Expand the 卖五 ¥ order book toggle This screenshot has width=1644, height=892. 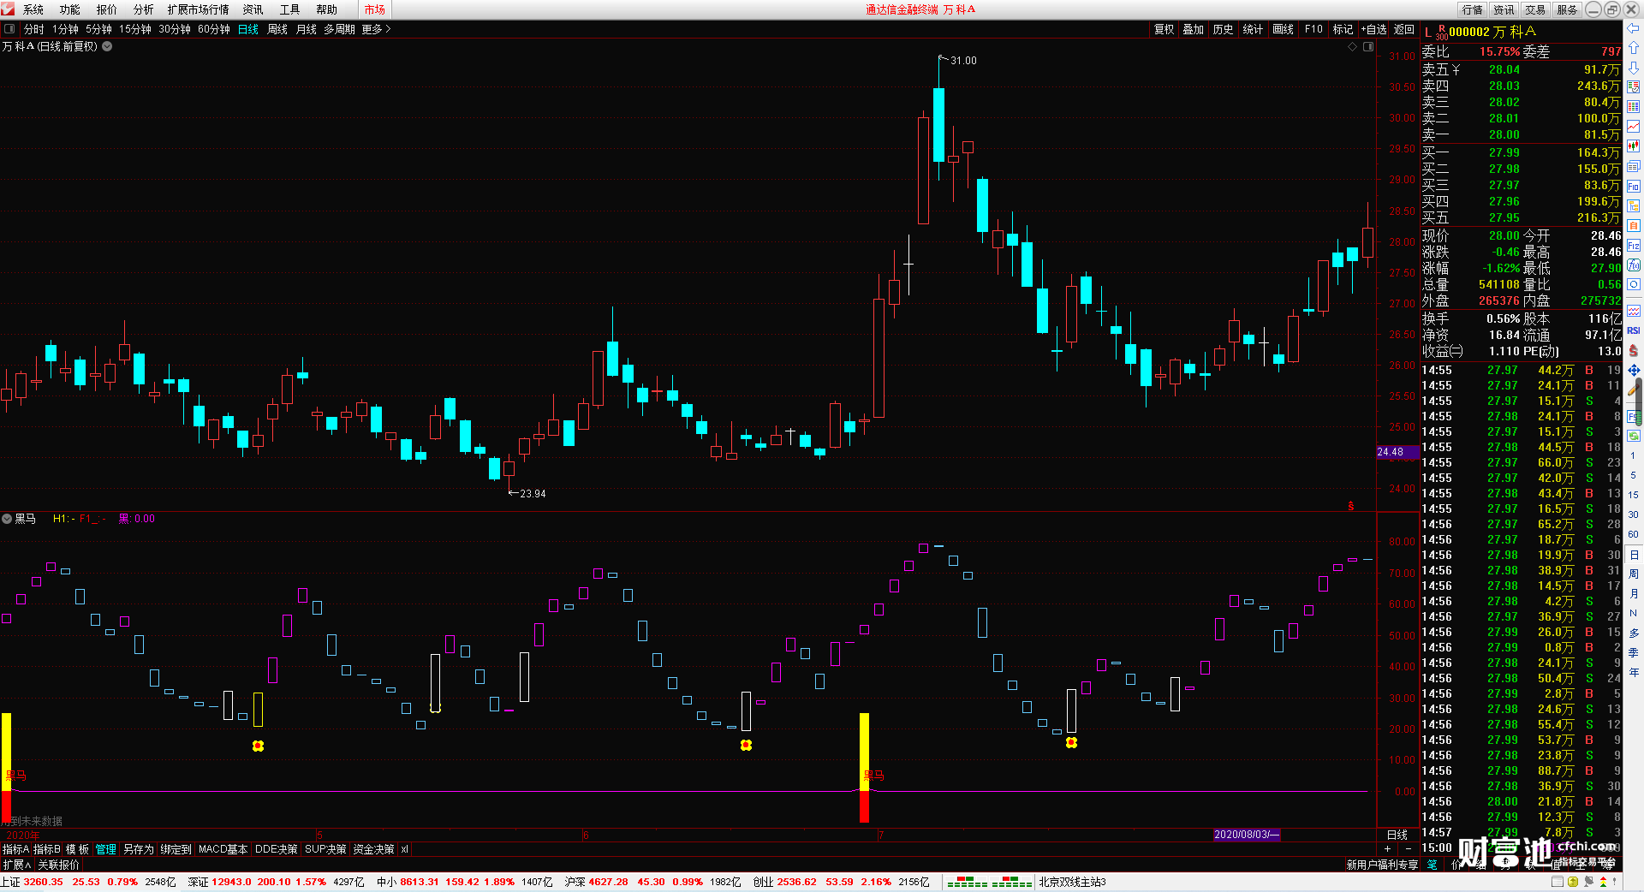[1456, 69]
